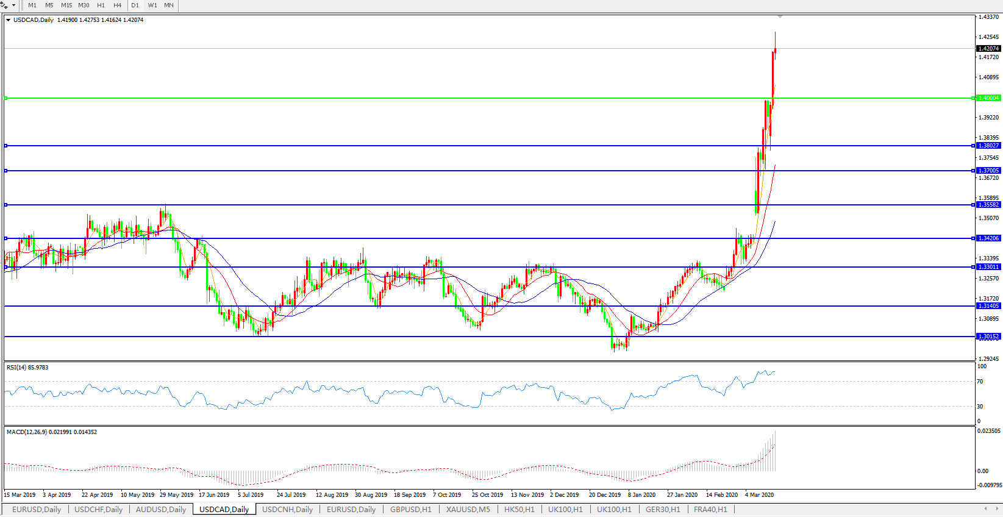Image resolution: width=1003 pixels, height=517 pixels.
Task: Toggle the W1 weekly timeframe
Action: coord(152,5)
